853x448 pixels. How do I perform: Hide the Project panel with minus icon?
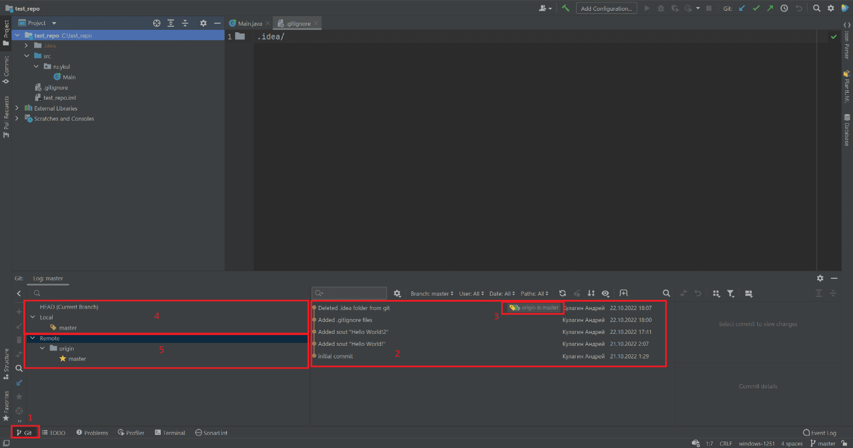217,23
